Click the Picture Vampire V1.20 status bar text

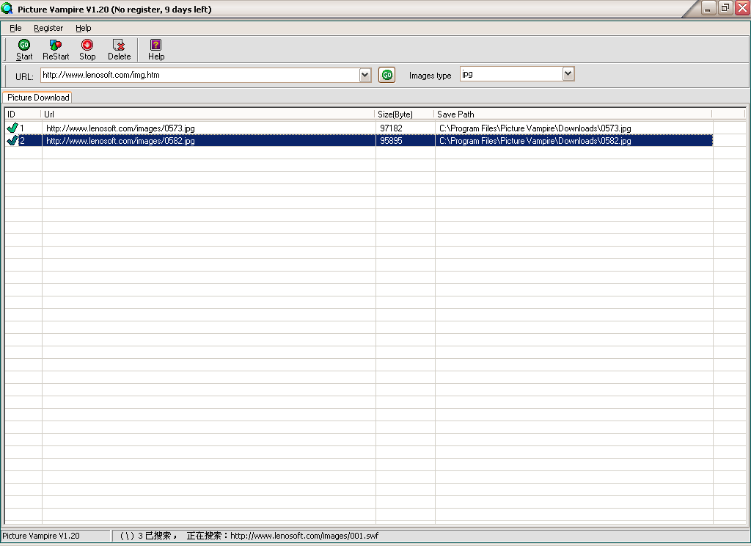41,536
